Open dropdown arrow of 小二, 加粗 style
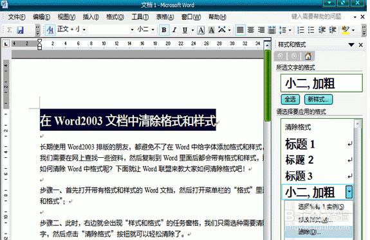This screenshot has height=240, width=370. [x=349, y=192]
